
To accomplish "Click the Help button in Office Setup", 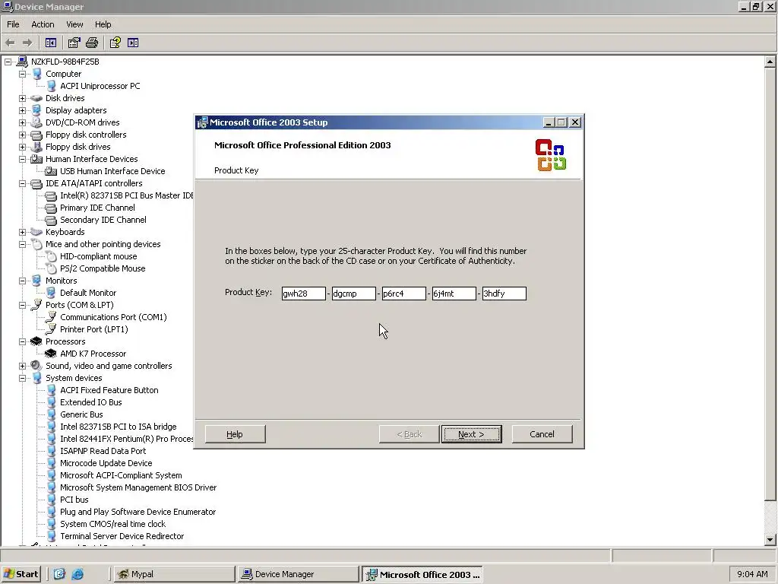I will [235, 434].
